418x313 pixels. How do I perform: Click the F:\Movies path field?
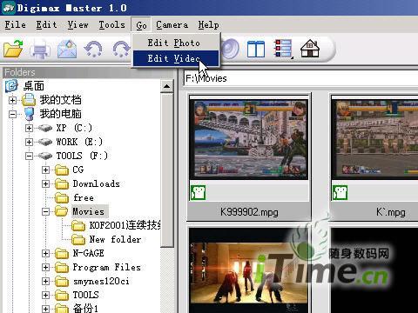300,78
